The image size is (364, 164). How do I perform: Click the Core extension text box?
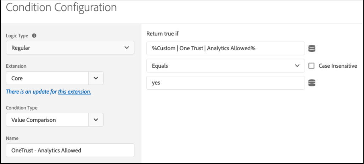pyautogui.click(x=47, y=78)
